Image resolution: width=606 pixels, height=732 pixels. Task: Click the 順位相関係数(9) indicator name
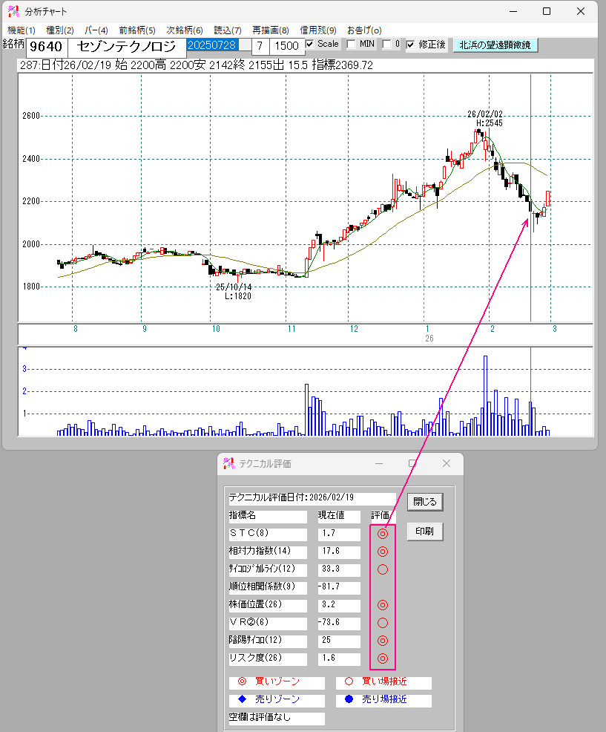tap(268, 587)
